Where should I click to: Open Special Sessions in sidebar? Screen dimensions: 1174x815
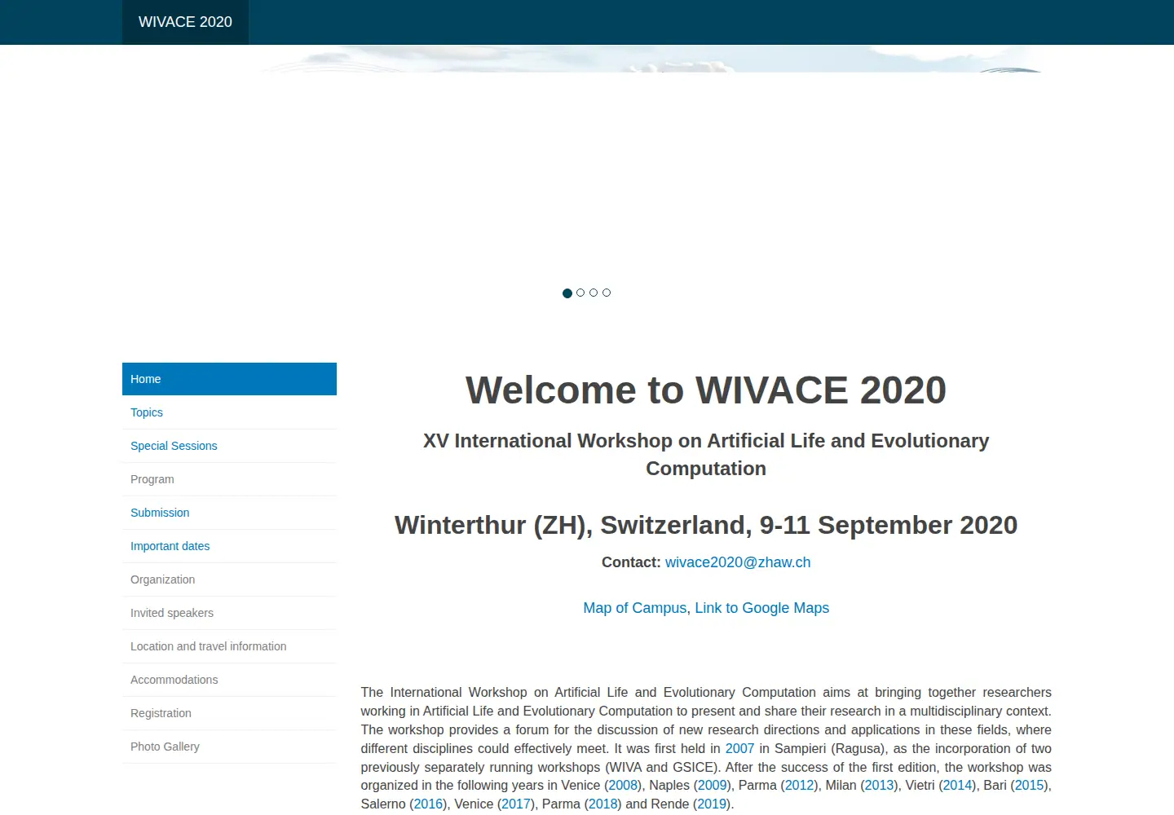pyautogui.click(x=229, y=446)
